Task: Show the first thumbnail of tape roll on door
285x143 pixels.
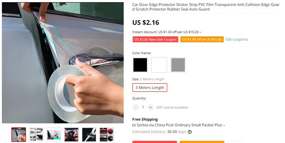Action: (19, 135)
